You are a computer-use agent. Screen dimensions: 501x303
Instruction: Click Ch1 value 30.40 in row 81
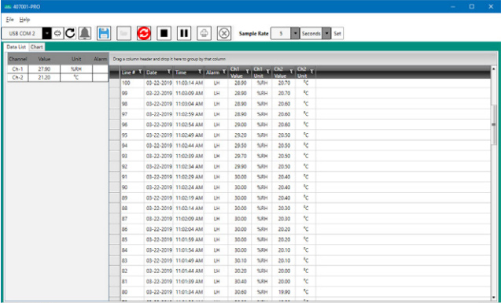pyautogui.click(x=241, y=282)
